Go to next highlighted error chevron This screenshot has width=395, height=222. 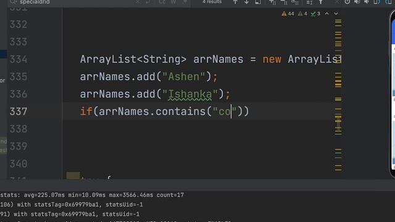point(336,14)
